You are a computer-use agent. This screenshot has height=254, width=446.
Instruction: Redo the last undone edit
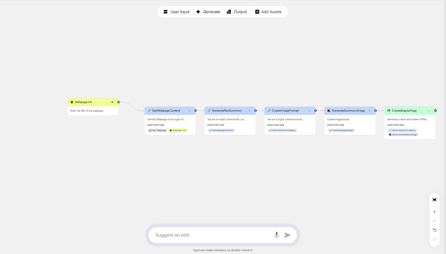click(x=434, y=239)
